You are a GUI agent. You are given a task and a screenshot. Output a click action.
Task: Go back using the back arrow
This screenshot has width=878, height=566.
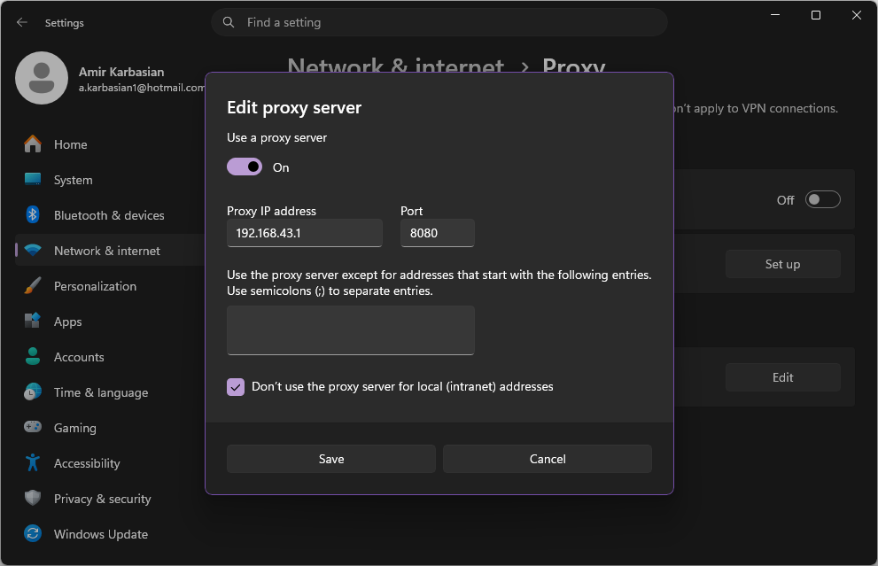(x=22, y=22)
